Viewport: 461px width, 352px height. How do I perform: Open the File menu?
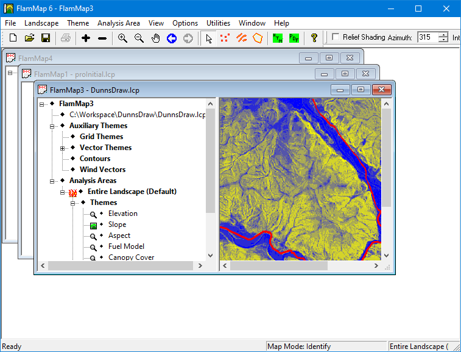(10, 23)
